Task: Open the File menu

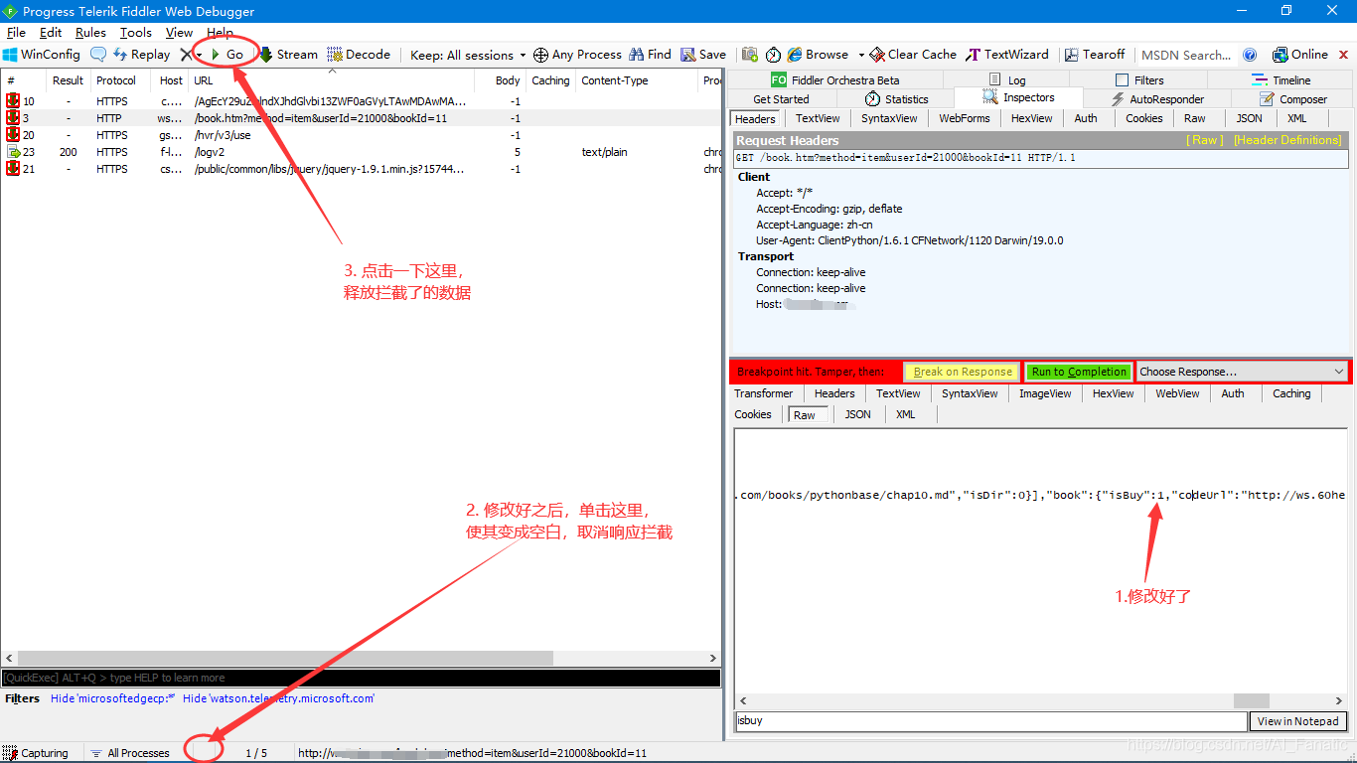Action: click(16, 33)
